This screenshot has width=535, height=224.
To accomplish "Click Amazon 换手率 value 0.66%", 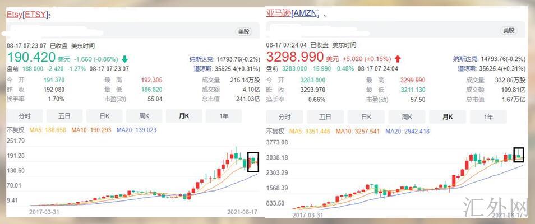I will 317,100.
